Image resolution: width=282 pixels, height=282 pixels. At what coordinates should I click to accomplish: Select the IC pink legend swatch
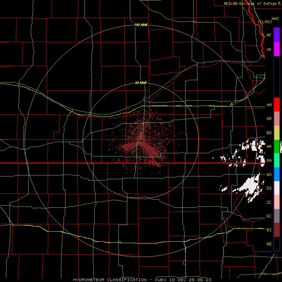click(277, 202)
